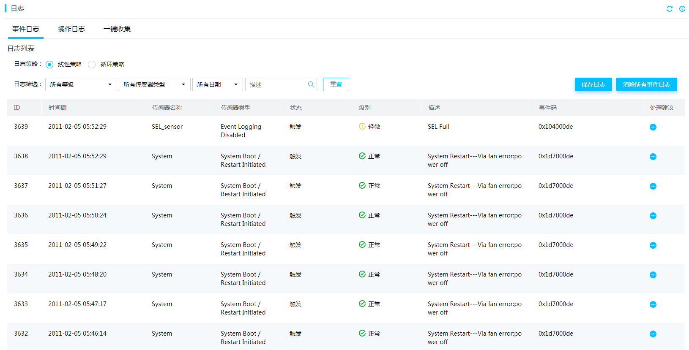Viewport: 689px width, 350px height.
Task: Click the normal status icon on row 3637
Action: tap(362, 185)
